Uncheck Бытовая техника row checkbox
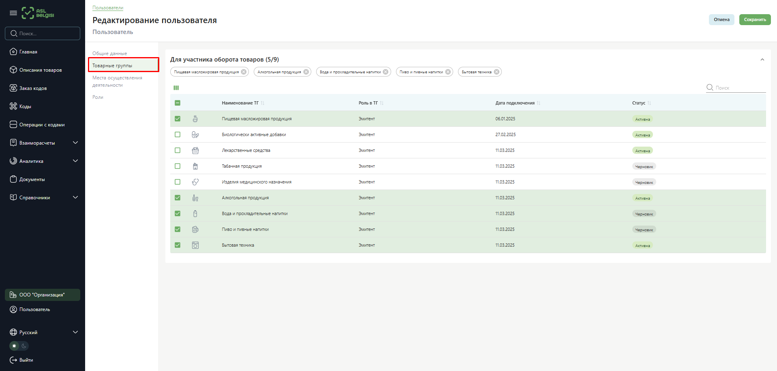777x371 pixels. [178, 245]
